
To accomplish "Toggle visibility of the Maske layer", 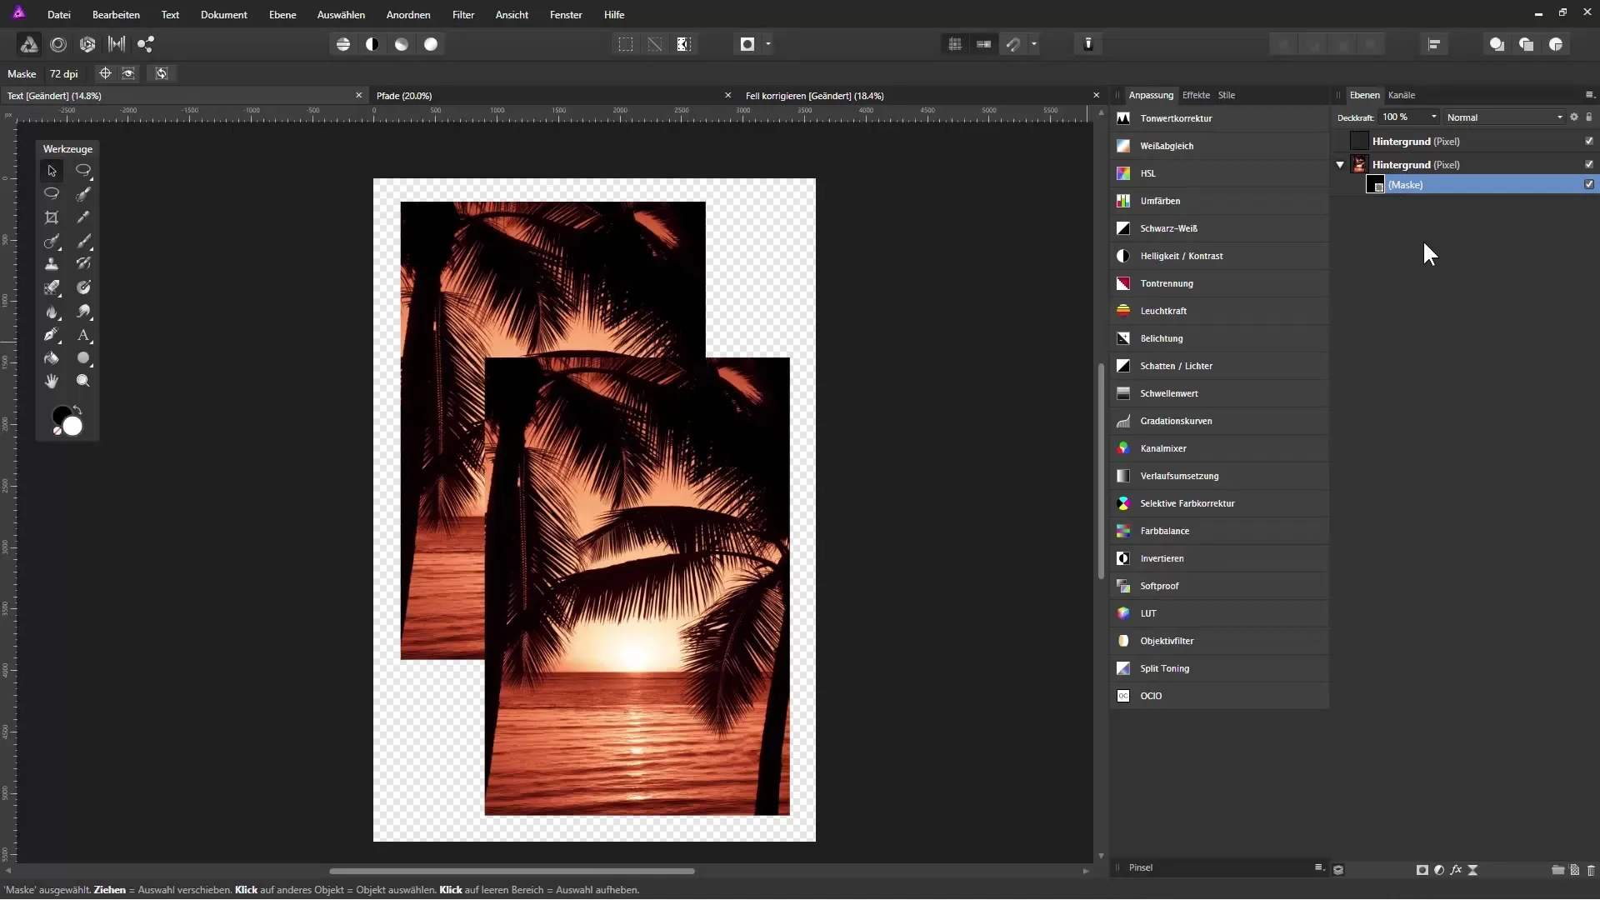I will click(1589, 185).
